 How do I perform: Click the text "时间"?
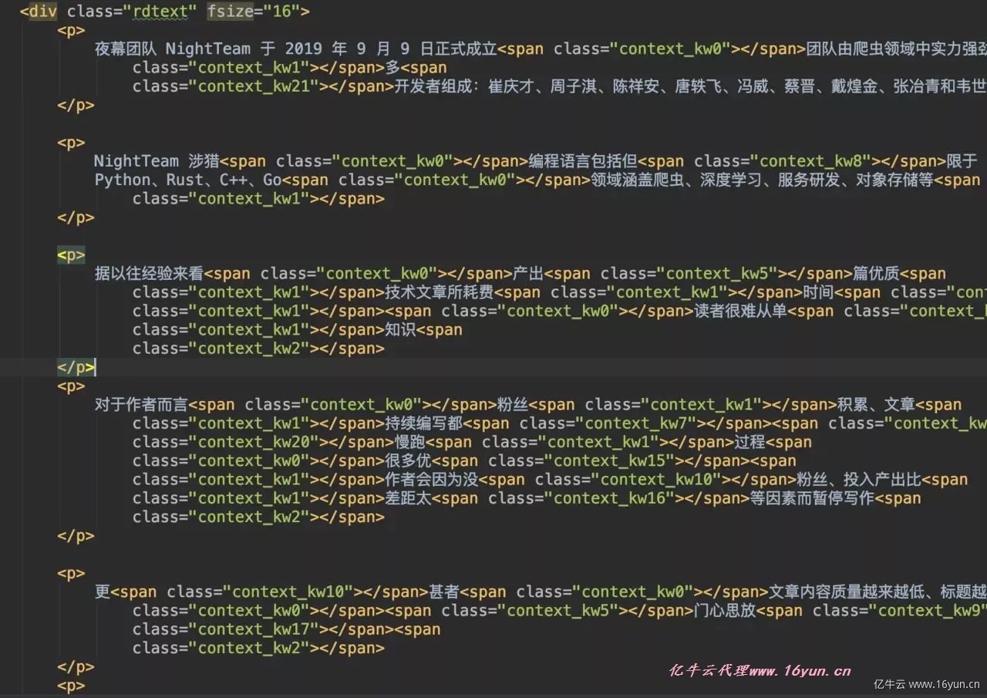818,292
